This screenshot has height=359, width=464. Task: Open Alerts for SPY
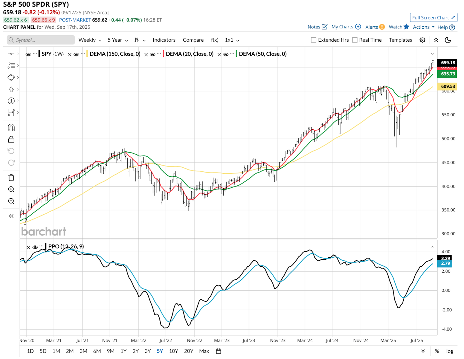tap(375, 27)
